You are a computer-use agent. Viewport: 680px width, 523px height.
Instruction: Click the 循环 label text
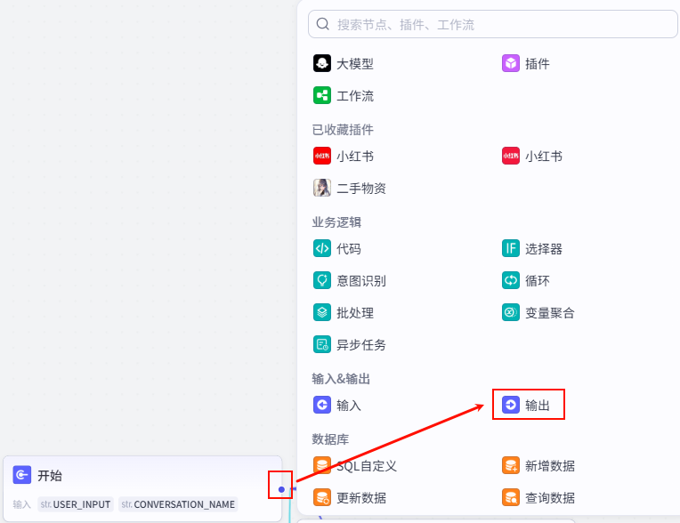click(x=538, y=281)
